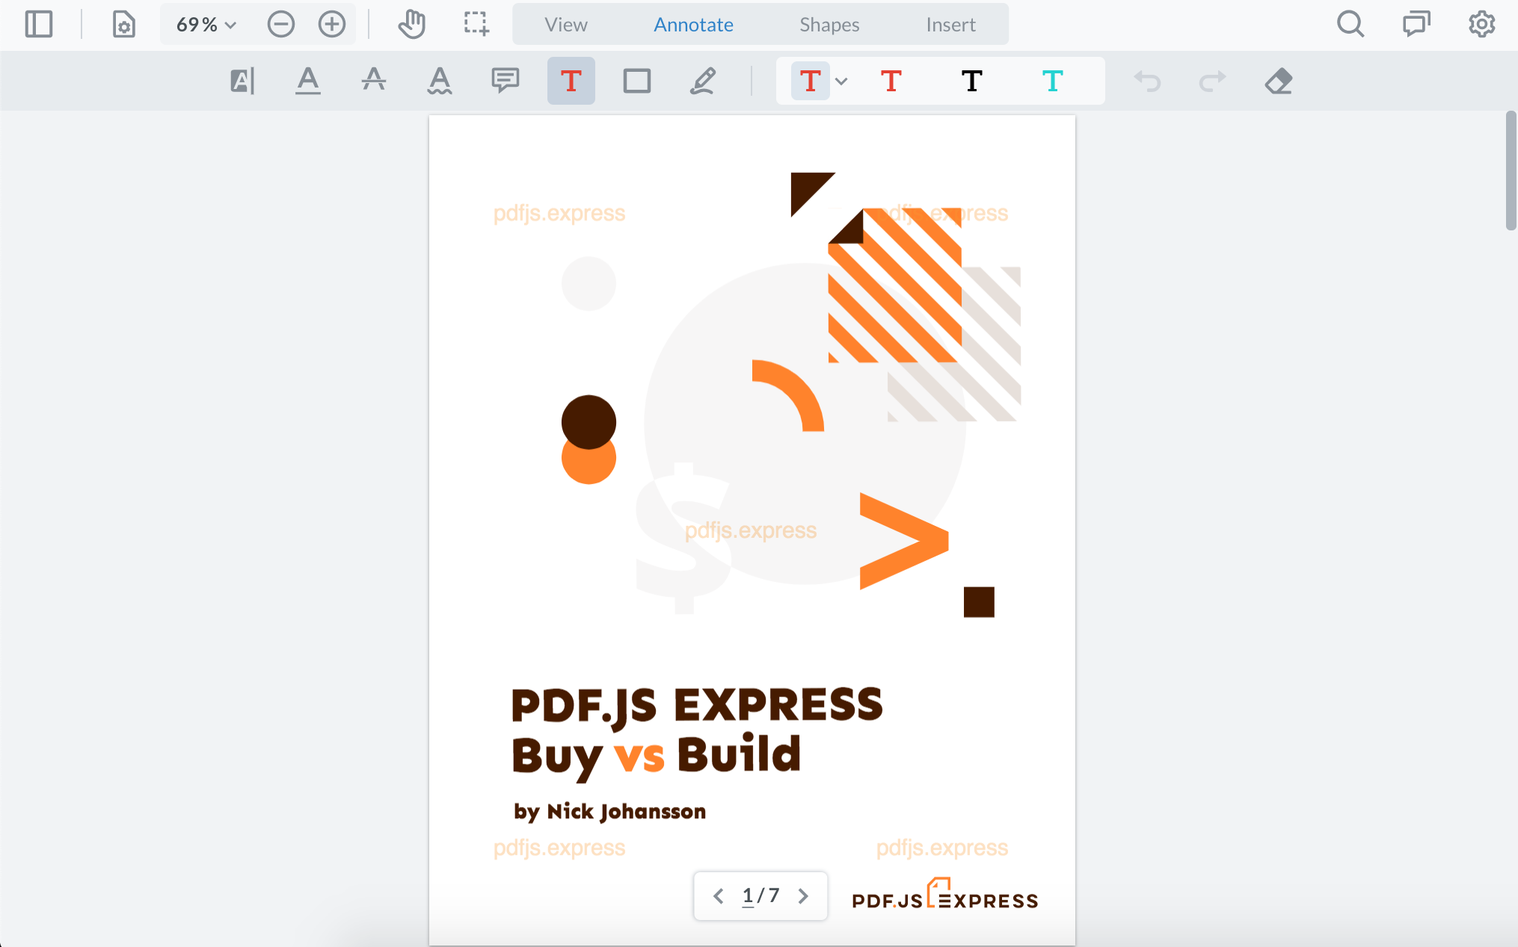Switch to the Annotate tab

point(693,25)
